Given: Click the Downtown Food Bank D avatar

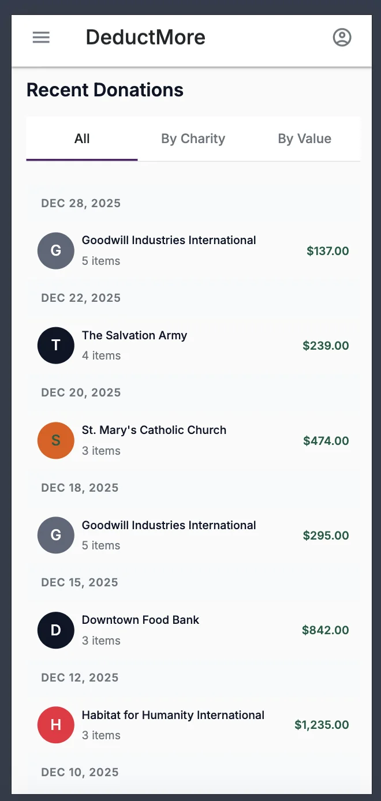Looking at the screenshot, I should [56, 630].
